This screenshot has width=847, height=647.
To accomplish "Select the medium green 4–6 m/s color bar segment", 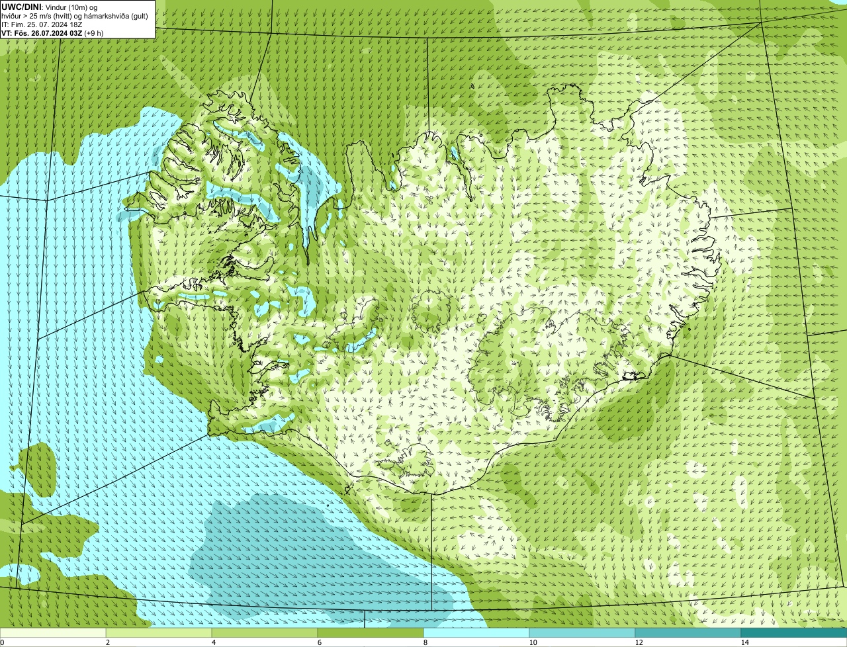I will coord(265,633).
